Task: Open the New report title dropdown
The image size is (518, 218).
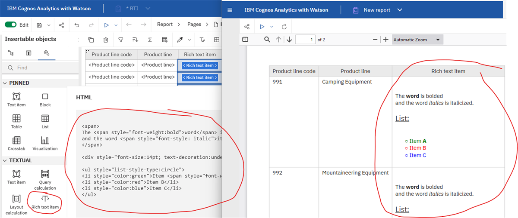Action: coord(399,10)
